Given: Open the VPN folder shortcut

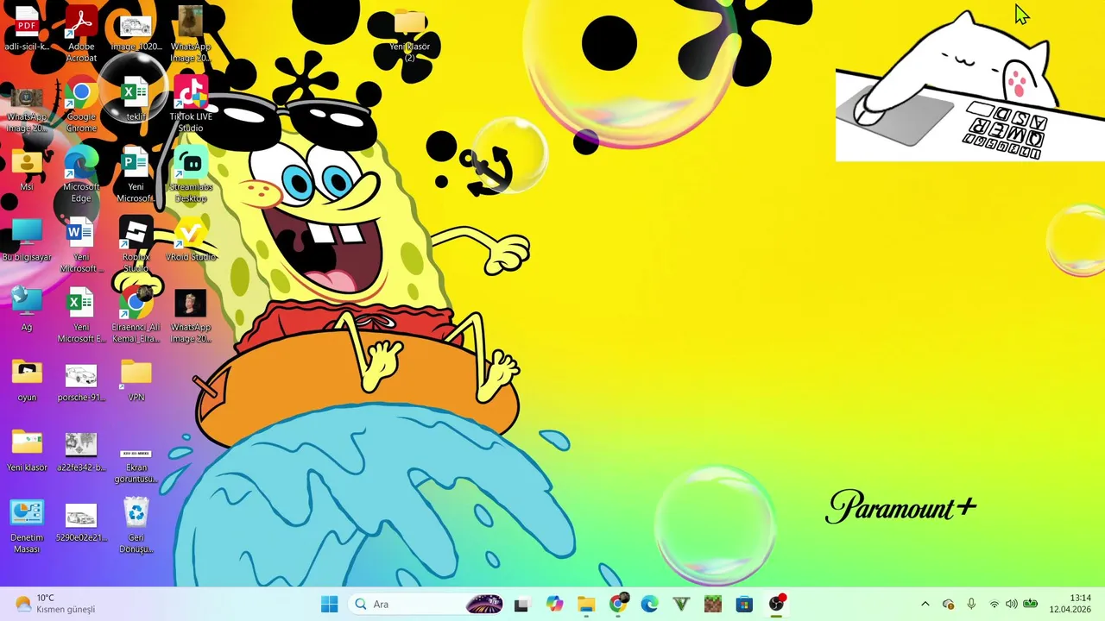Looking at the screenshot, I should point(136,380).
